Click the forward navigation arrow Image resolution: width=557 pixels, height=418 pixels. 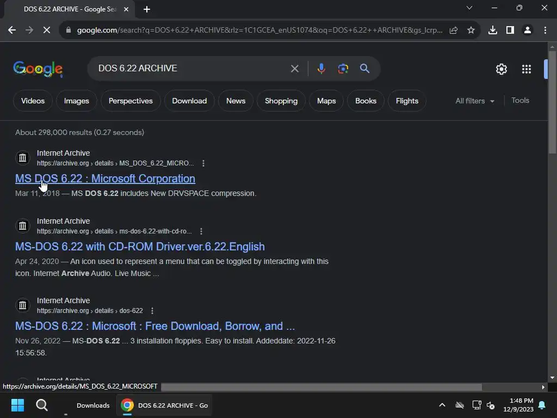(29, 30)
